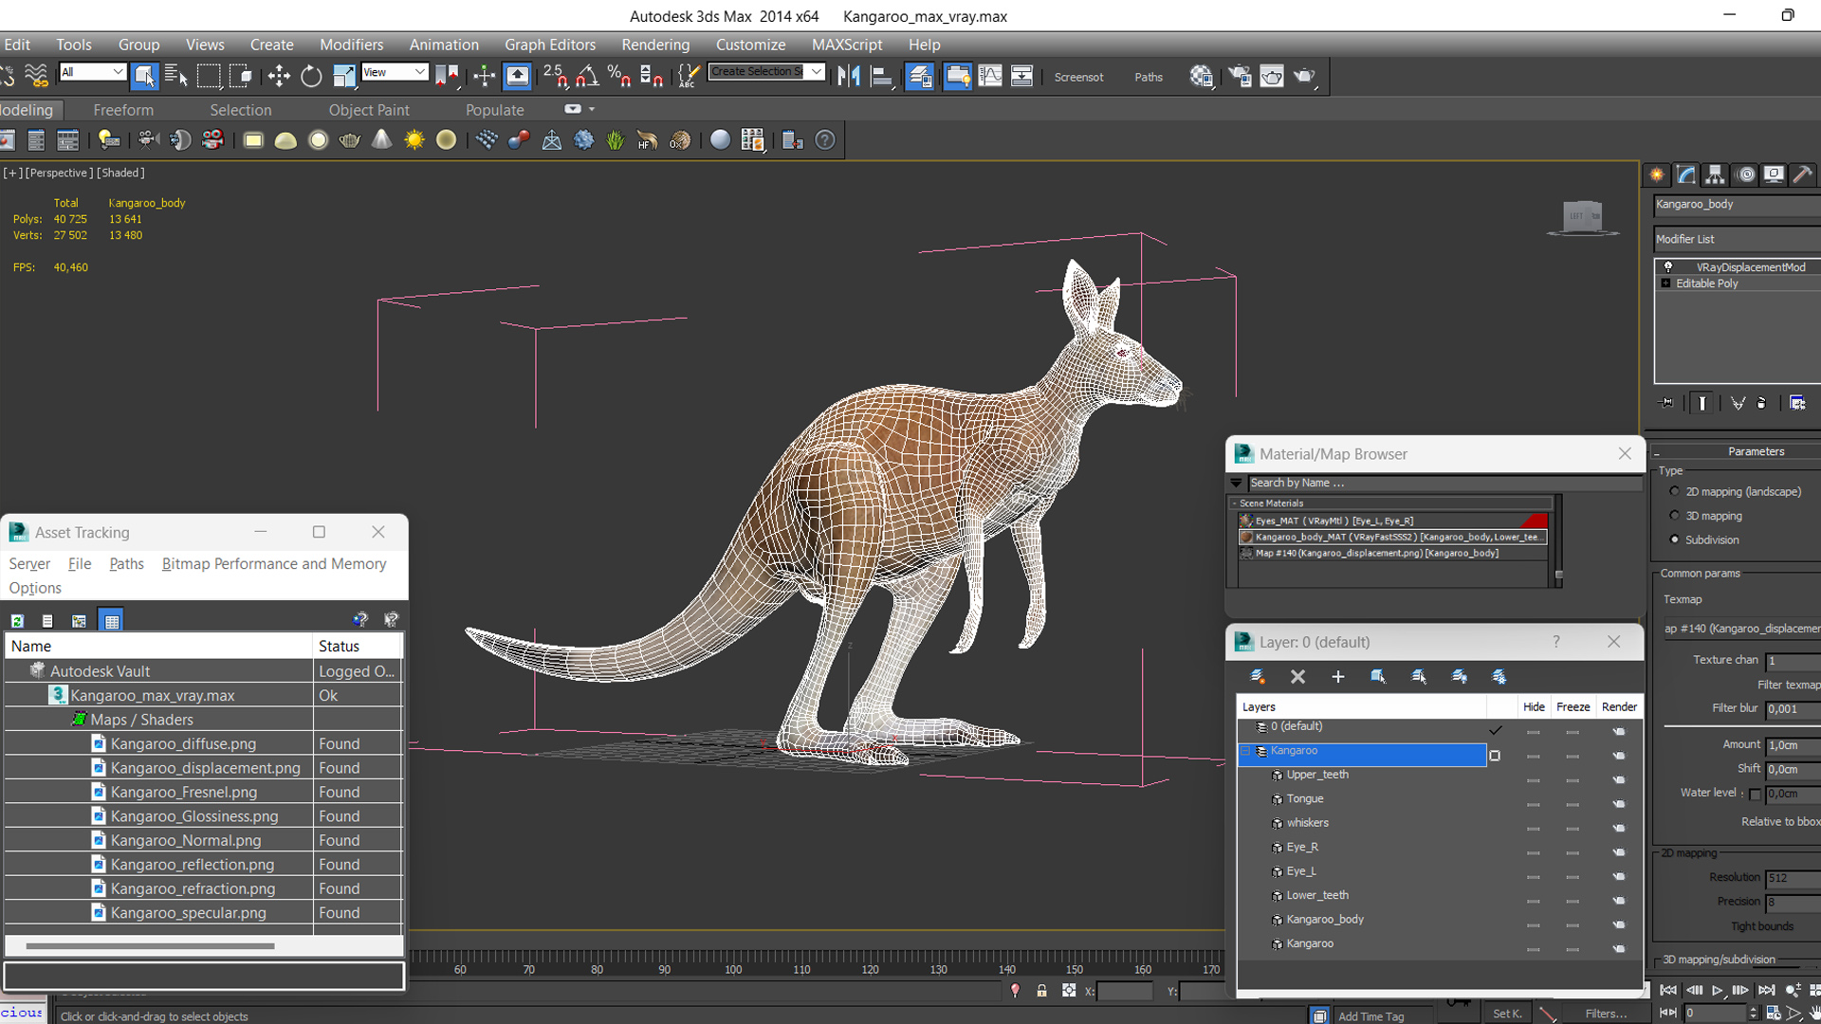Expand the Editable Poly modifier entry
1821x1024 pixels.
pos(1665,283)
